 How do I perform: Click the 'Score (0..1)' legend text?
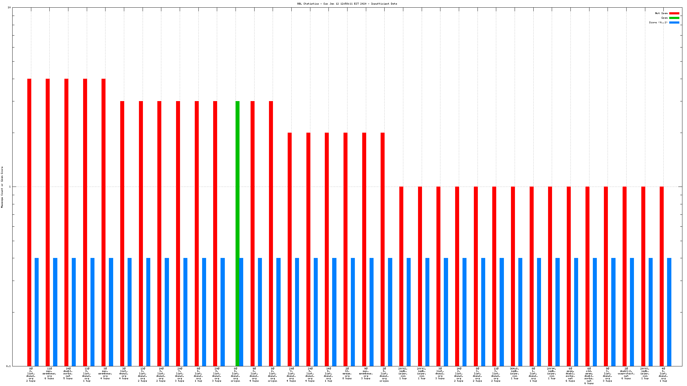[x=658, y=22]
